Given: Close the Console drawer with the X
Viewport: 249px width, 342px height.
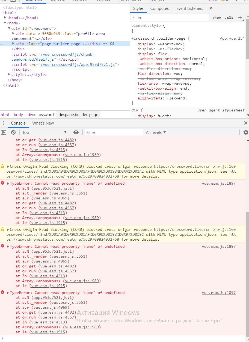Looking at the screenshot, I should point(246,123).
